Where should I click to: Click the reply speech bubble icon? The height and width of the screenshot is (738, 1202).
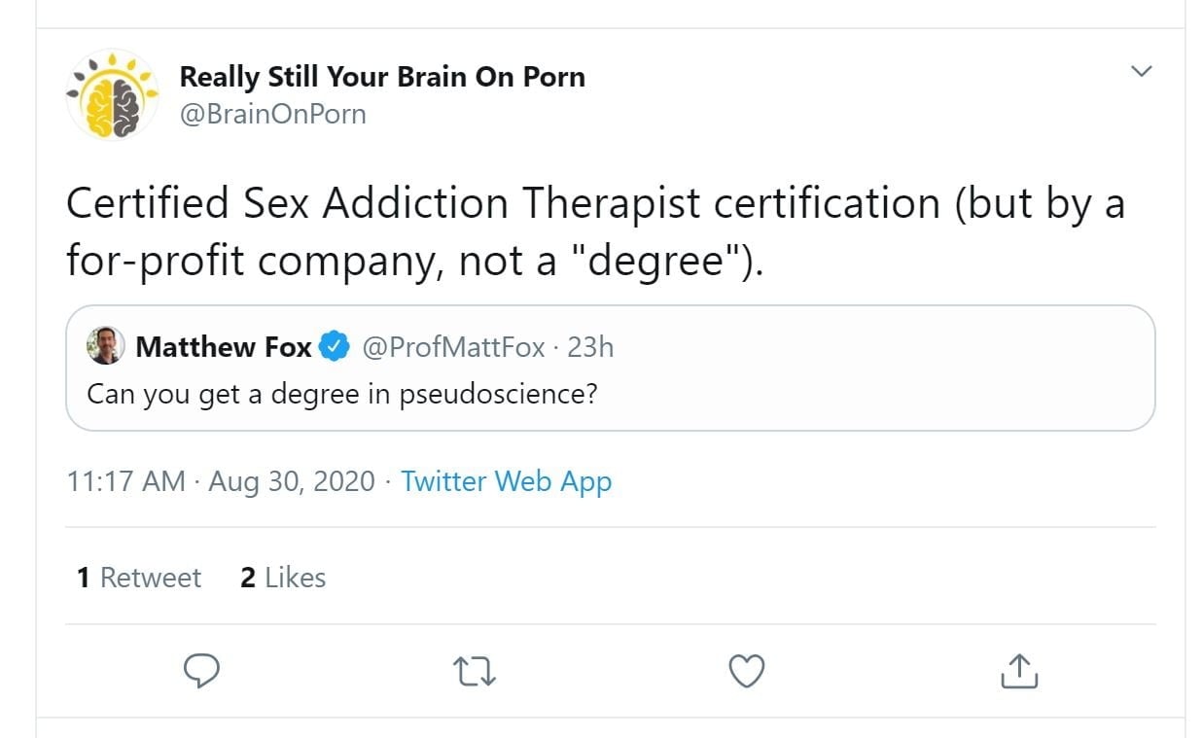pyautogui.click(x=201, y=670)
